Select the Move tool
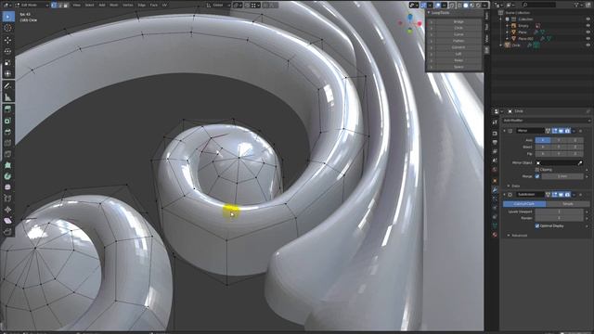The width and height of the screenshot is (594, 334). (x=8, y=40)
